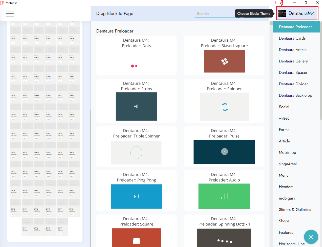Click the Title 64 card in page preview
Viewport: 322px width, 247px height.
[15, 36]
